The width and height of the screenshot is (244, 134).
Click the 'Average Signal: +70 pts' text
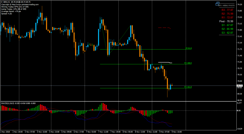[11, 11]
